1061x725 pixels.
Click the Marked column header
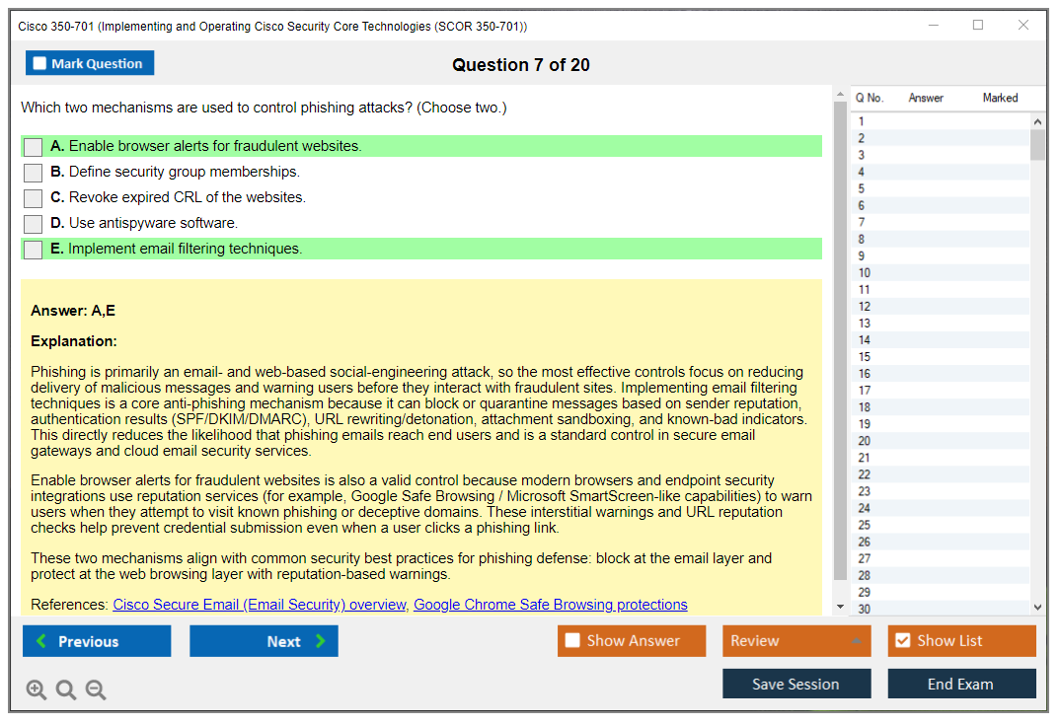(1000, 98)
